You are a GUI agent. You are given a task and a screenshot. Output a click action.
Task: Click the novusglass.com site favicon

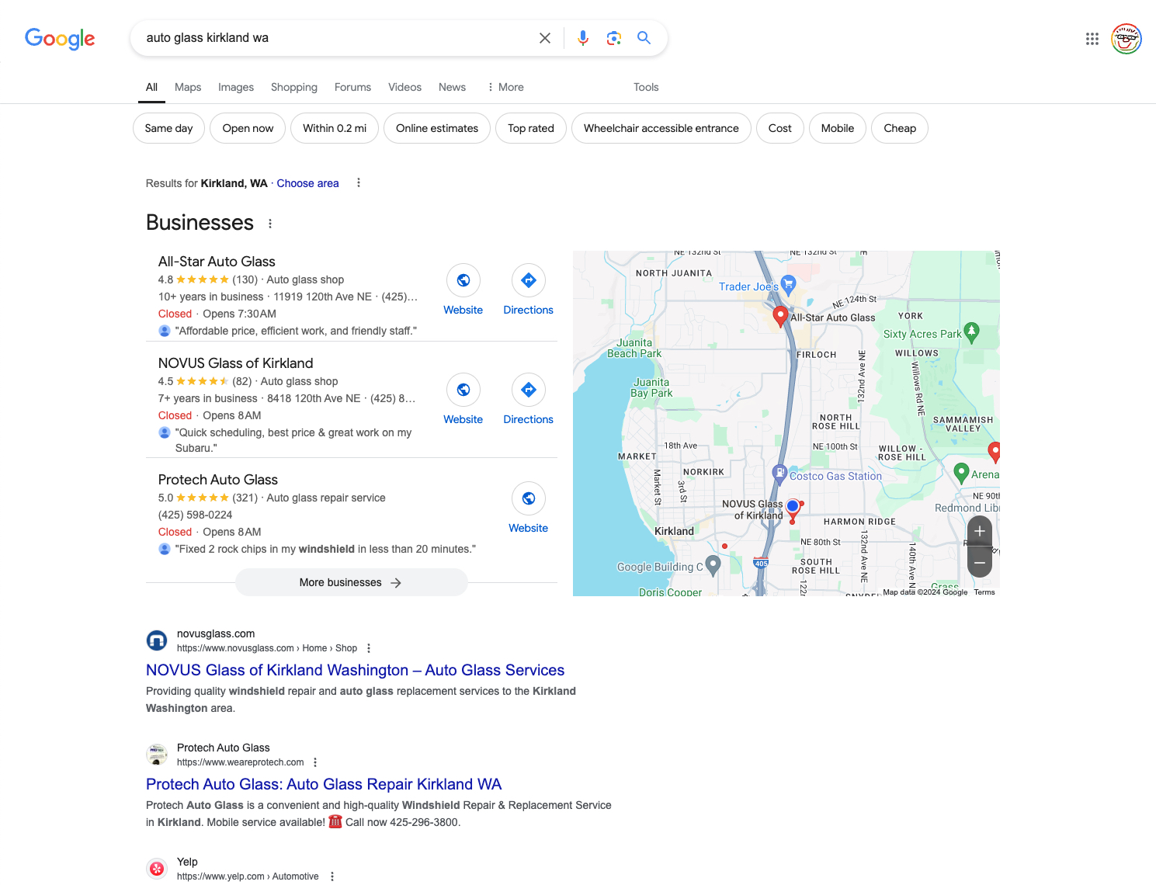(x=157, y=640)
